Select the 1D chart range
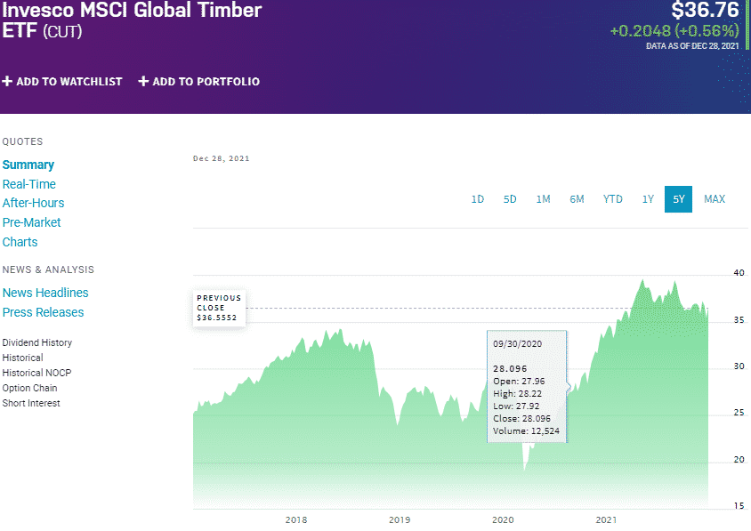Screen dimensions: 751x531 pos(478,199)
